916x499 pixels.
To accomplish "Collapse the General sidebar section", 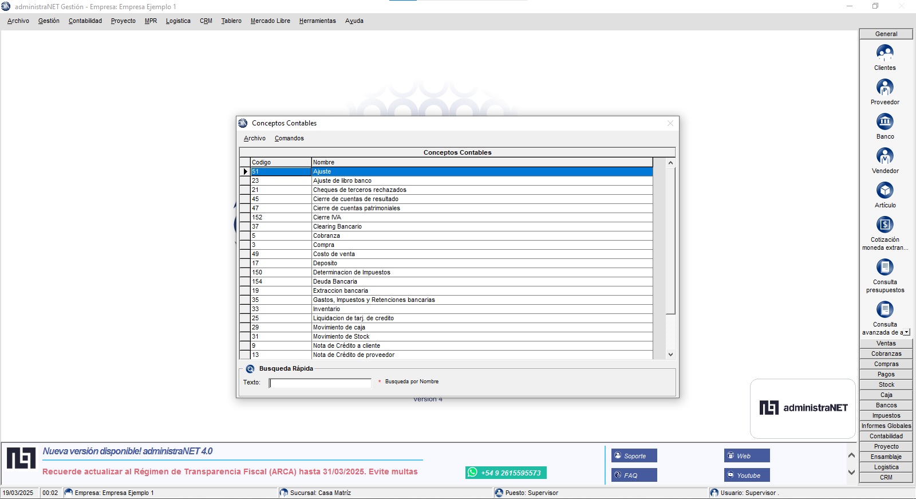I will point(886,34).
